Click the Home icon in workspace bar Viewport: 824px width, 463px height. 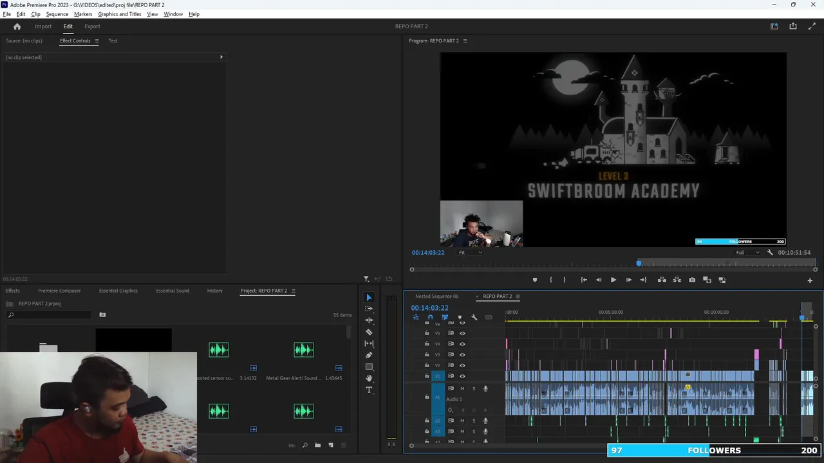17,26
